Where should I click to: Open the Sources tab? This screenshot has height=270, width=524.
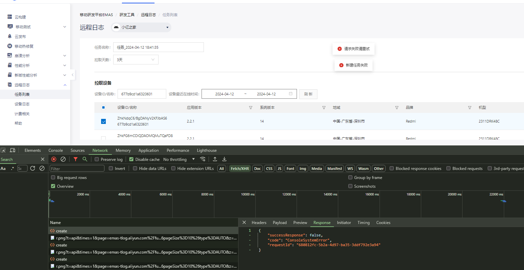tap(78, 150)
